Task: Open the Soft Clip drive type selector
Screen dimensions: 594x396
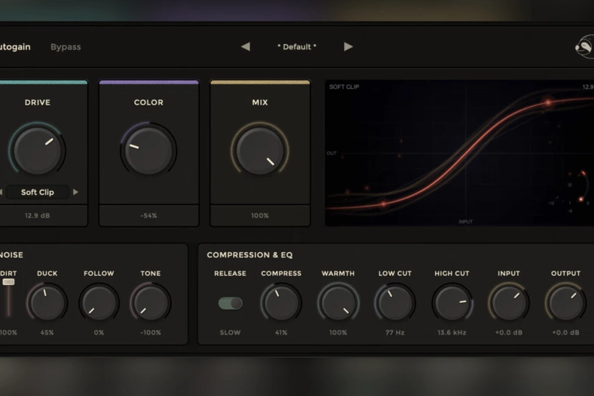Action: [38, 192]
